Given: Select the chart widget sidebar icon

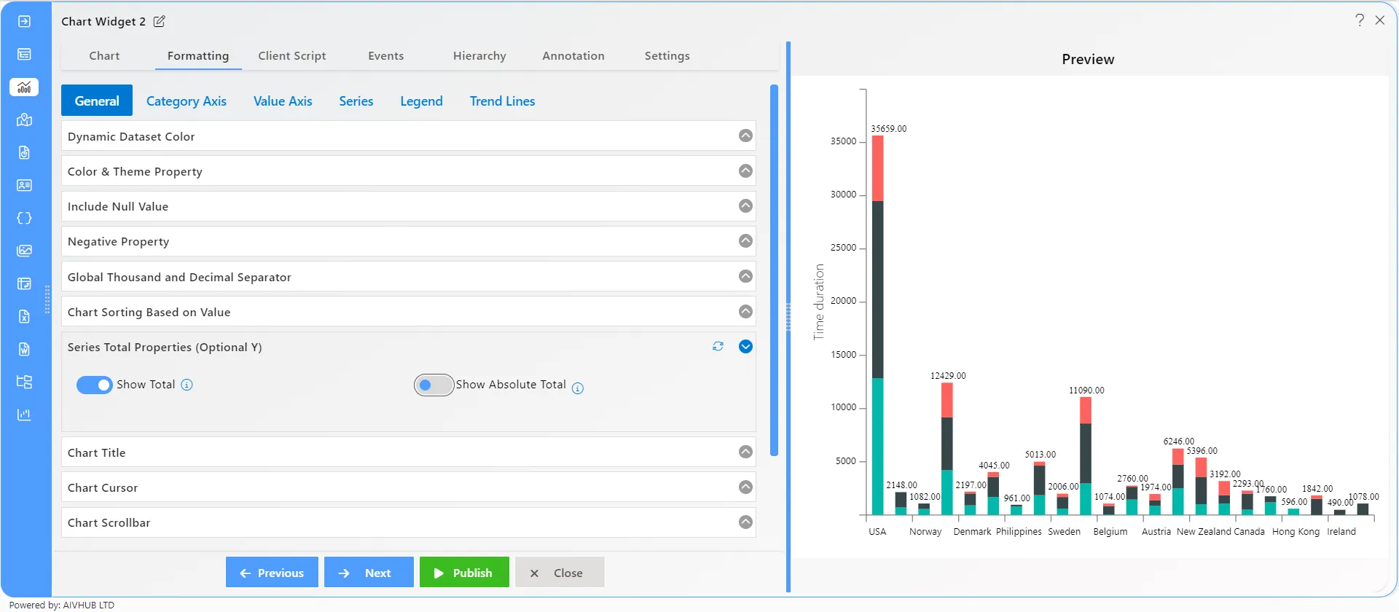Looking at the screenshot, I should tap(24, 87).
